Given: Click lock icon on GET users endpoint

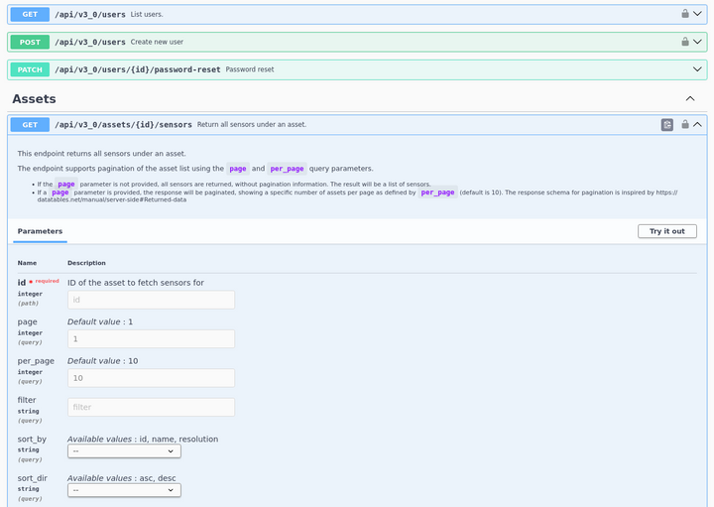Looking at the screenshot, I should tap(685, 14).
